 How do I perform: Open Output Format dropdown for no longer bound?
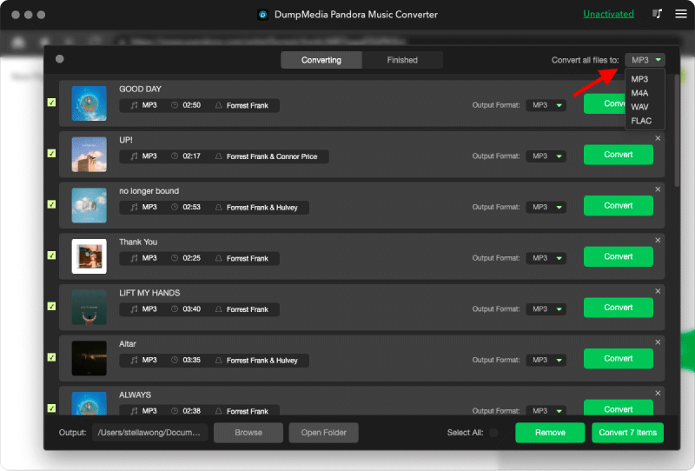pyautogui.click(x=546, y=207)
